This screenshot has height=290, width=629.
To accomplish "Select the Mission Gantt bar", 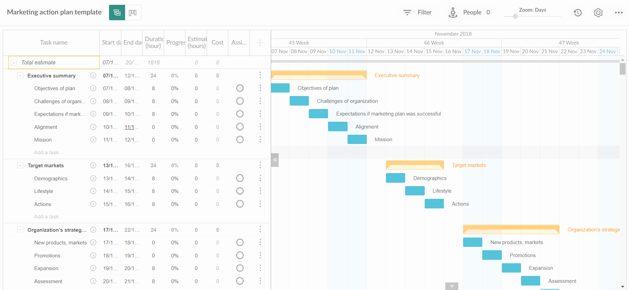I will (357, 140).
